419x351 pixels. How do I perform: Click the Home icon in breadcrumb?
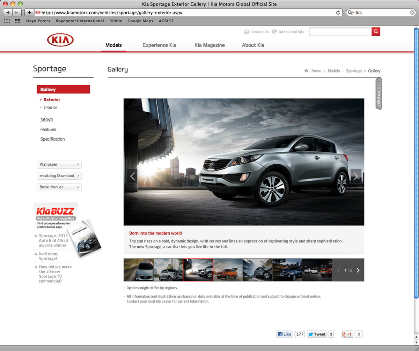click(306, 71)
